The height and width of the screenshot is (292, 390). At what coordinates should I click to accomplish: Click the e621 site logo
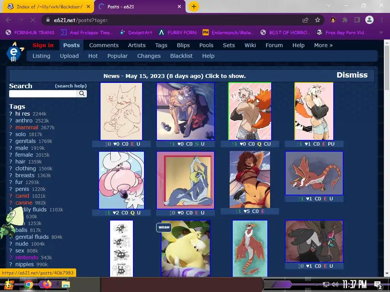[x=15, y=51]
